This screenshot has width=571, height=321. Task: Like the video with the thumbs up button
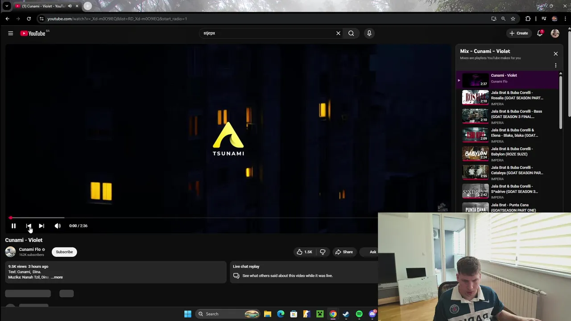pos(304,252)
